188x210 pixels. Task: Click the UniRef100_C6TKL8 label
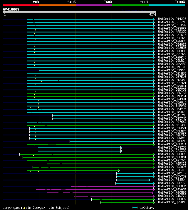(172, 35)
